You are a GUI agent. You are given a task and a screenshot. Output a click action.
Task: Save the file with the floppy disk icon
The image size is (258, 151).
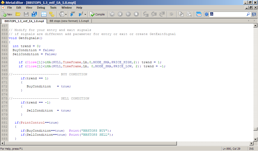click(x=26, y=14)
